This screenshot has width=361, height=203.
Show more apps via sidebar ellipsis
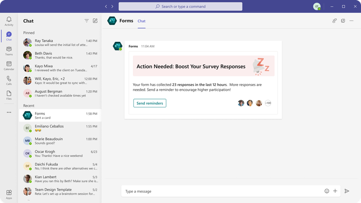pyautogui.click(x=9, y=112)
